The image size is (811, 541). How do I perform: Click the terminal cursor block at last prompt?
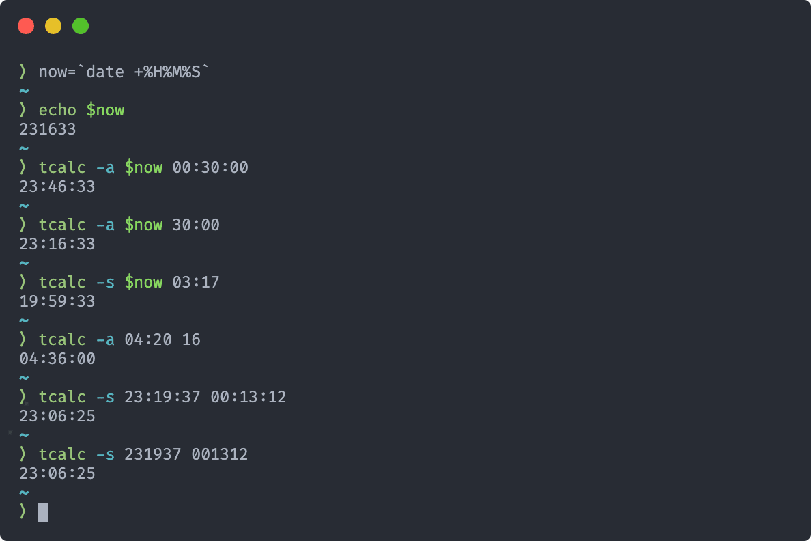click(x=43, y=512)
